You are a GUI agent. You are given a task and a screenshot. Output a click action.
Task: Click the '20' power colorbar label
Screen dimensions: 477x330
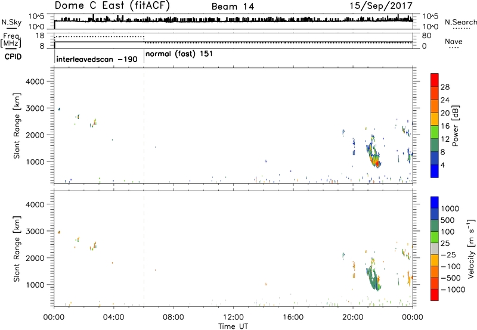coord(445,113)
